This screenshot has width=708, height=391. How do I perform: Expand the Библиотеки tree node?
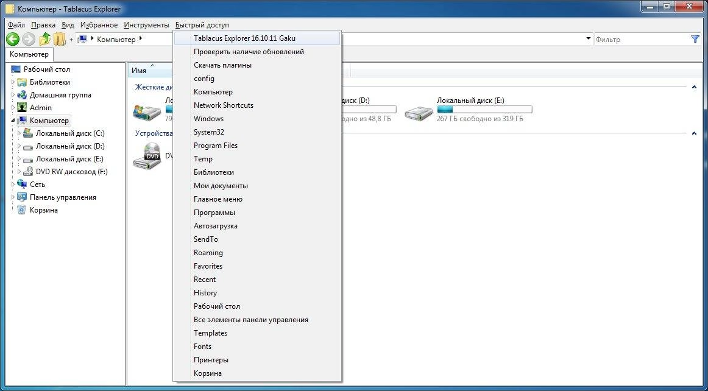13,82
